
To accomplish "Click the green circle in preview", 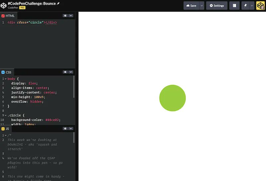I will point(173,98).
